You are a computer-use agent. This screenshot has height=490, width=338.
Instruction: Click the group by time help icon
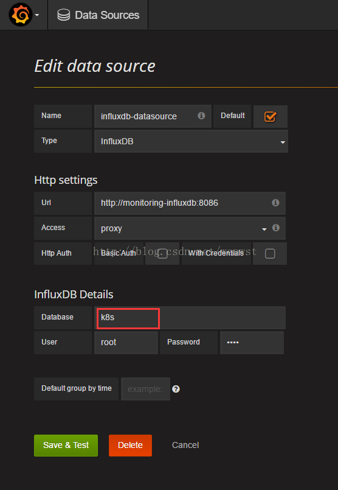[x=176, y=389]
